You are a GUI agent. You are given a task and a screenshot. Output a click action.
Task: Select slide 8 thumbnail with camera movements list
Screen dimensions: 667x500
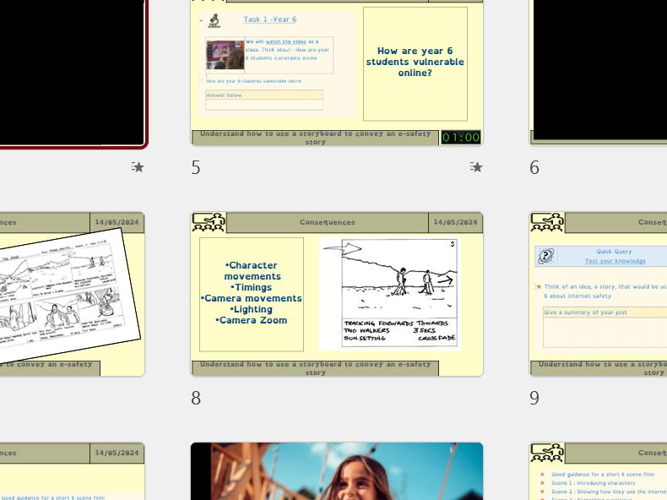(x=337, y=294)
